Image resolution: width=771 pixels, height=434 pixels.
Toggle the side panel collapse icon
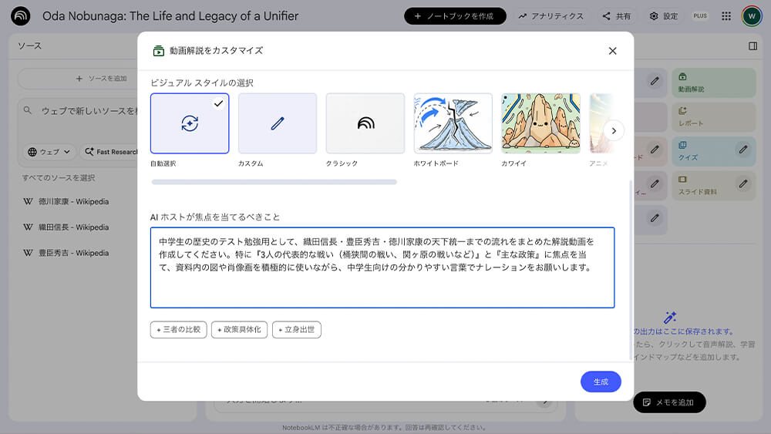[752, 46]
